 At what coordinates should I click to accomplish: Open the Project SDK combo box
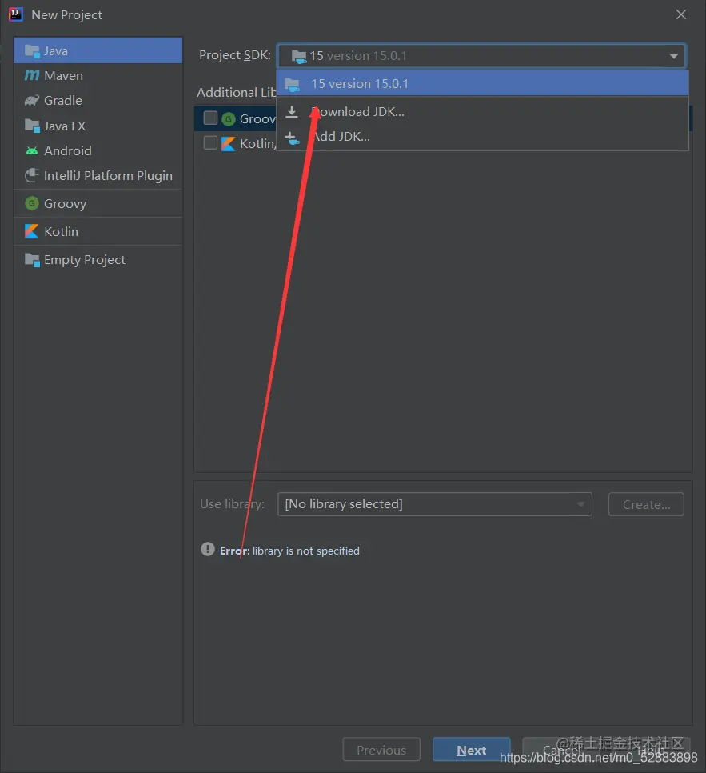click(x=481, y=56)
